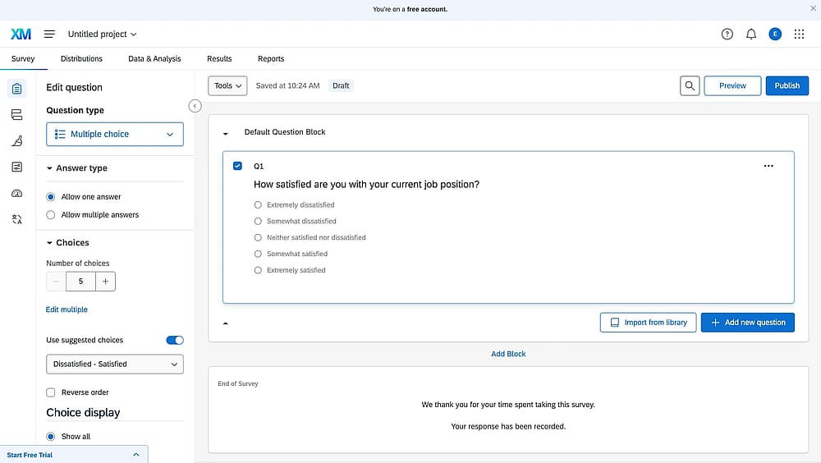Switch to Results tab
The image size is (821, 463).
tap(219, 58)
